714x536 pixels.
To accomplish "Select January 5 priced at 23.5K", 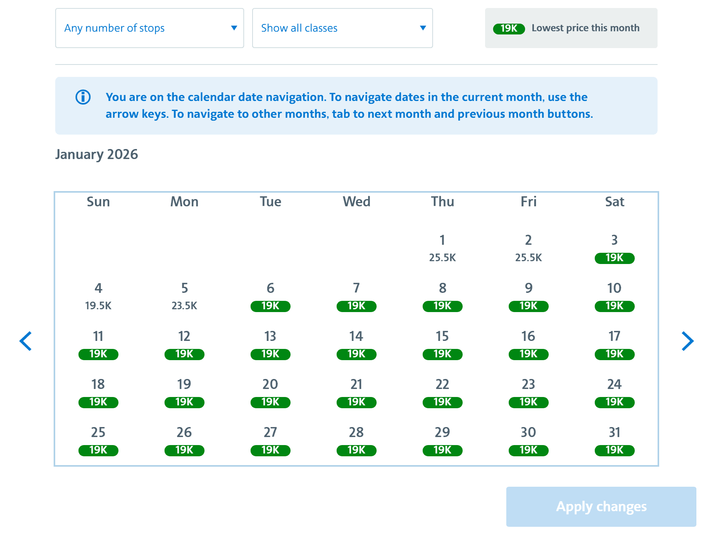I will [x=184, y=296].
